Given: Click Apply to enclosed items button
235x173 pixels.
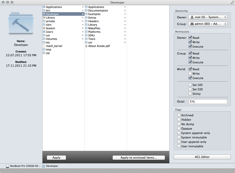Looking at the screenshot, I should tap(139, 157).
